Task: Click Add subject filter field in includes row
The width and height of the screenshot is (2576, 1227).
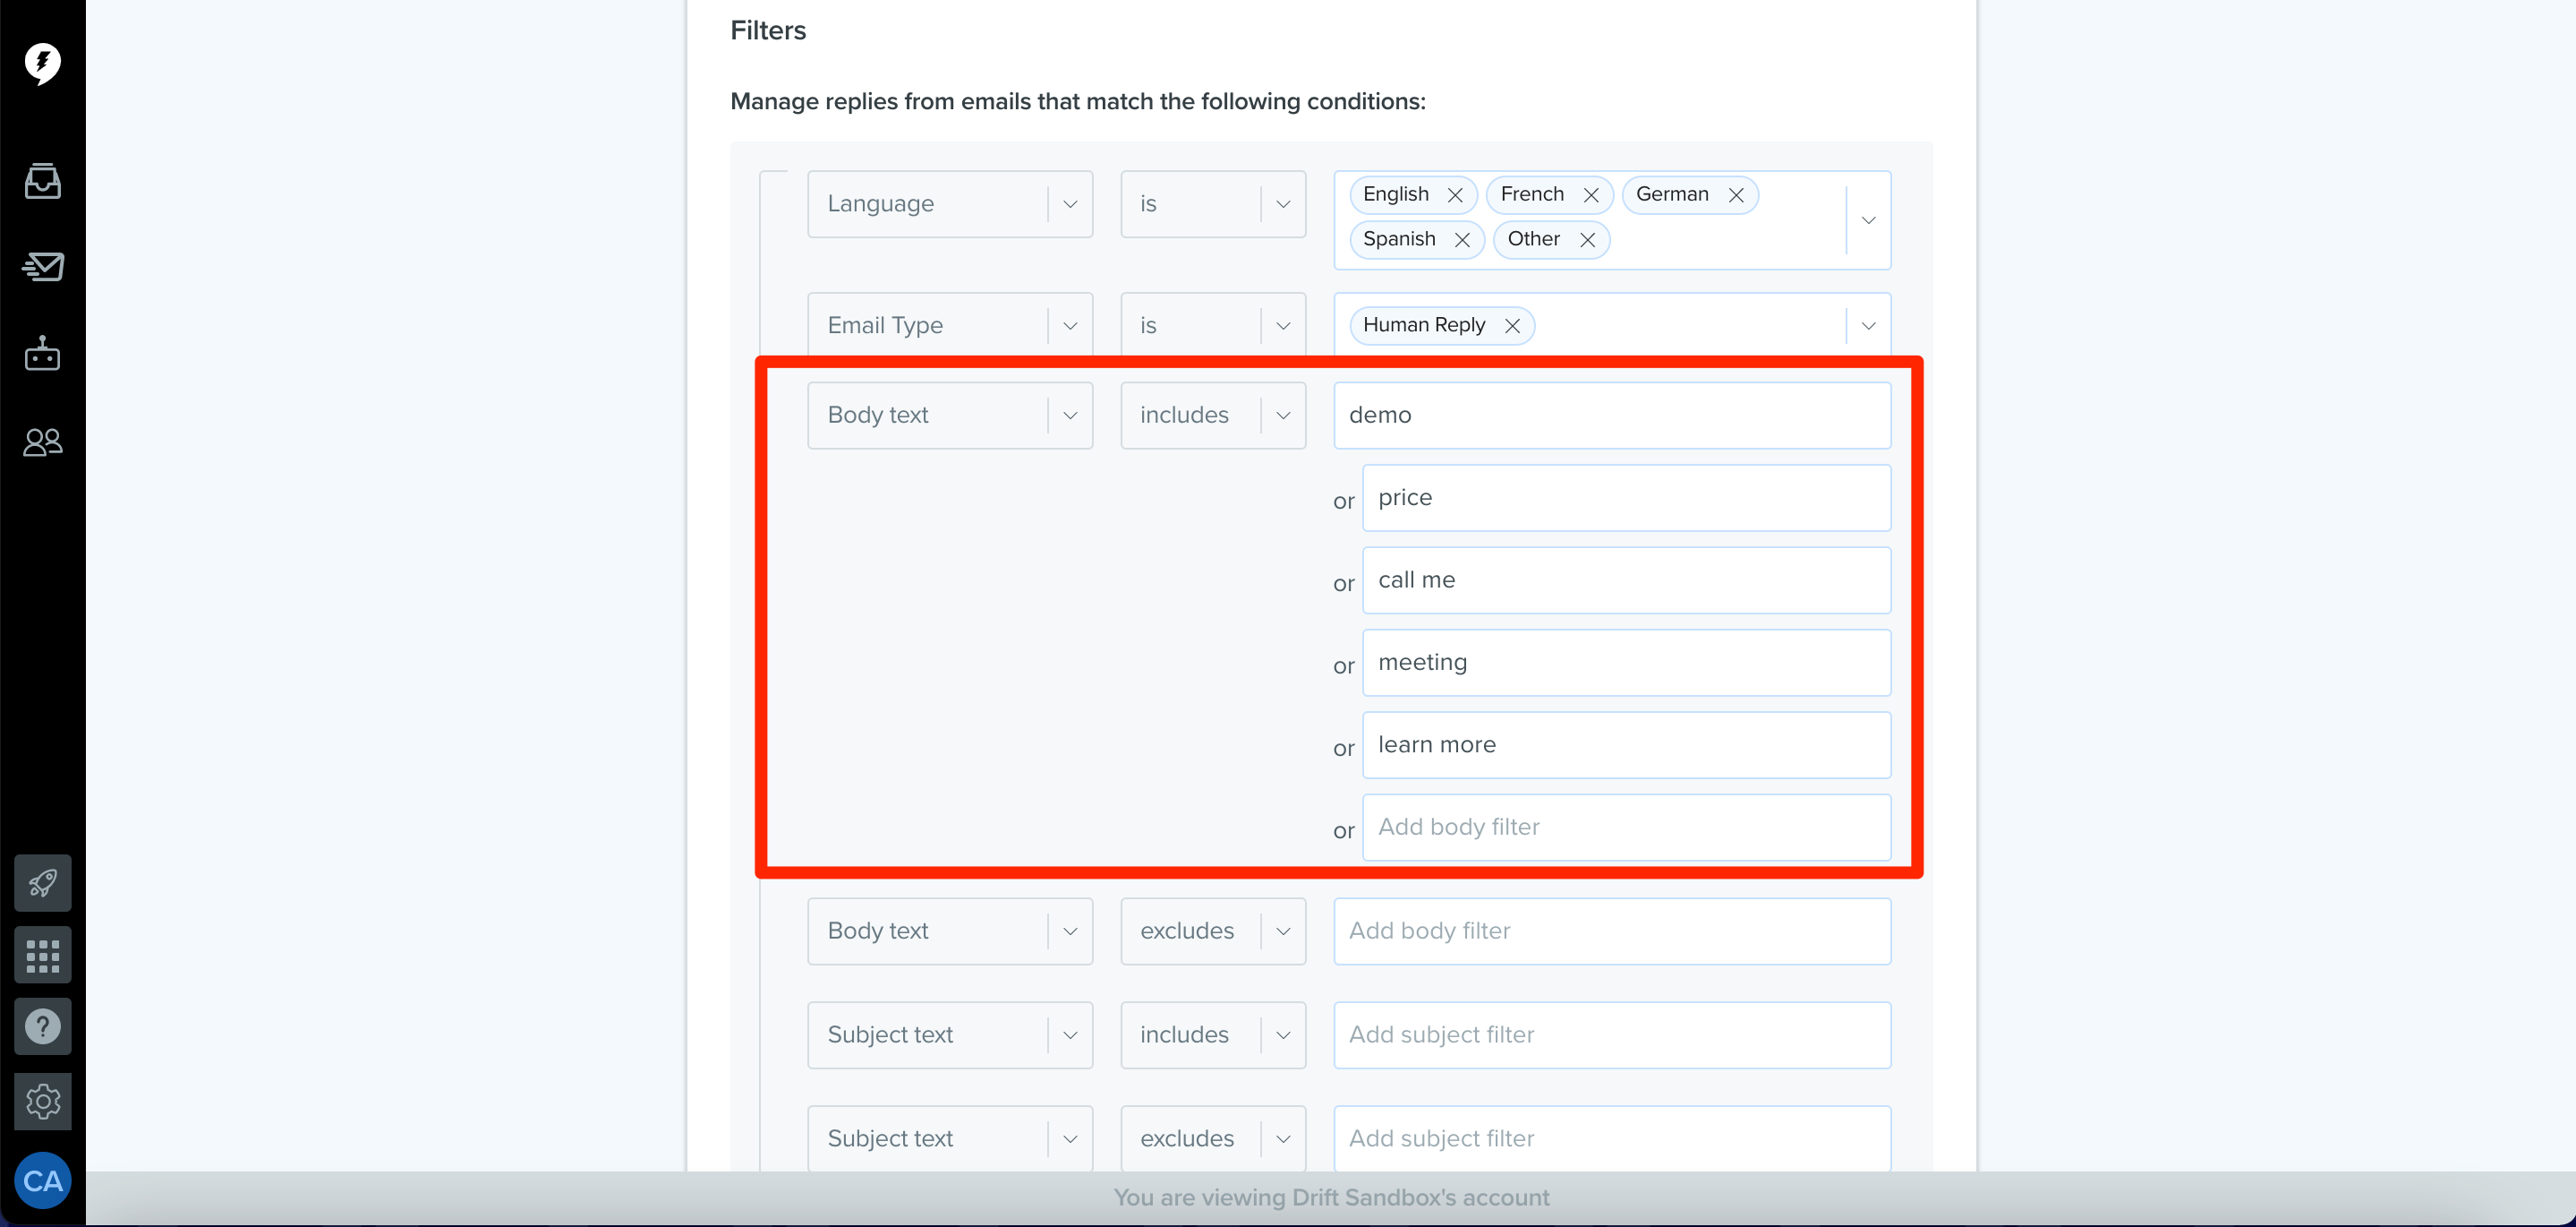Action: coord(1612,1034)
